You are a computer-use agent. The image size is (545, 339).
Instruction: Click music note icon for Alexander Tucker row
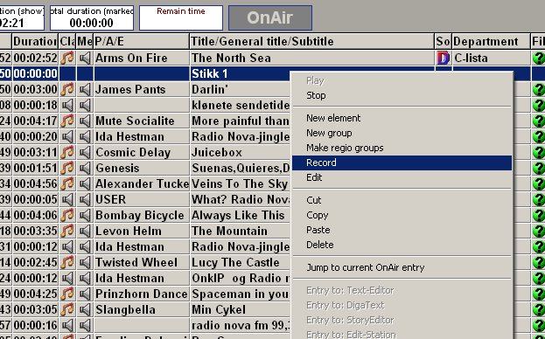[x=67, y=183]
